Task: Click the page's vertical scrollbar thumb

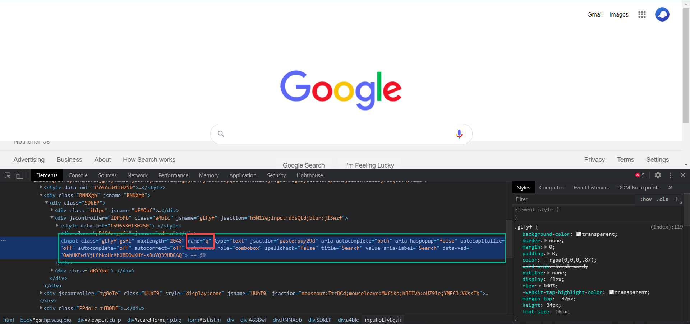Action: click(686, 65)
